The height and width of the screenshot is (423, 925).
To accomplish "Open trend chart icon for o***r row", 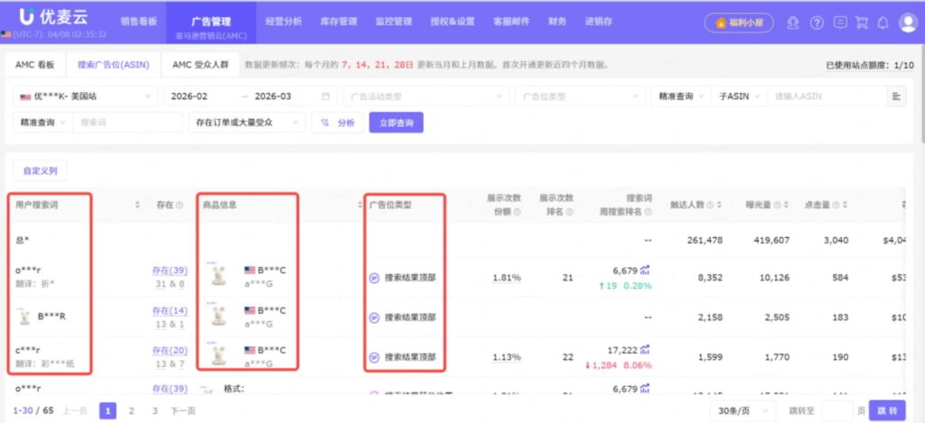I will point(645,271).
